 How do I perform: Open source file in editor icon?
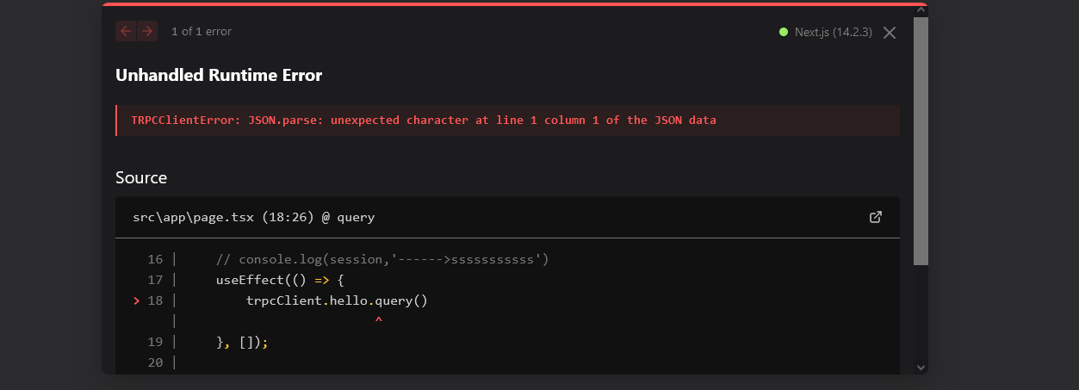tap(876, 217)
